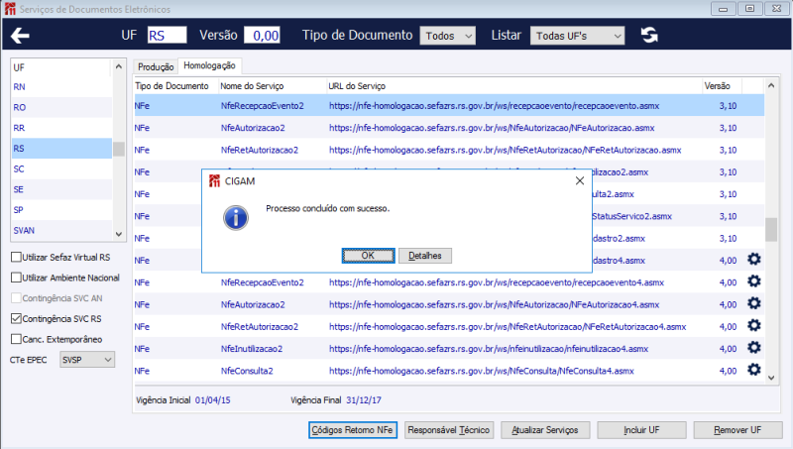Image resolution: width=793 pixels, height=449 pixels.
Task: Open Códigos Retorno NFe
Action: coord(353,430)
